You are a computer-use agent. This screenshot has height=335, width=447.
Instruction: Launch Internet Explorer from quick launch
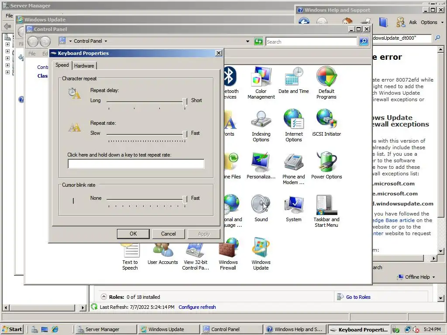[x=55, y=329]
